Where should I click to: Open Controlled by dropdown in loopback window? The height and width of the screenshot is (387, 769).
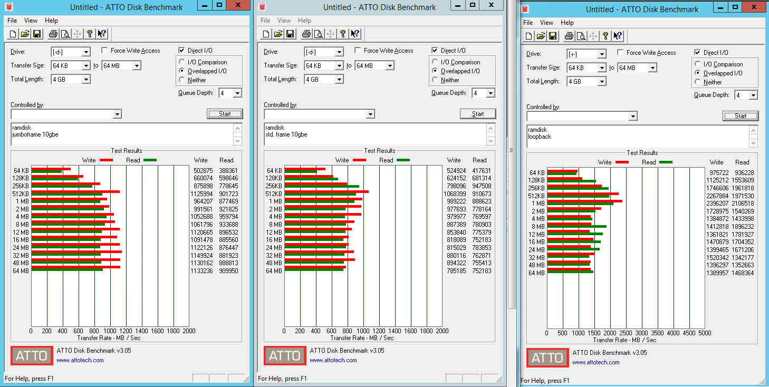click(x=633, y=117)
